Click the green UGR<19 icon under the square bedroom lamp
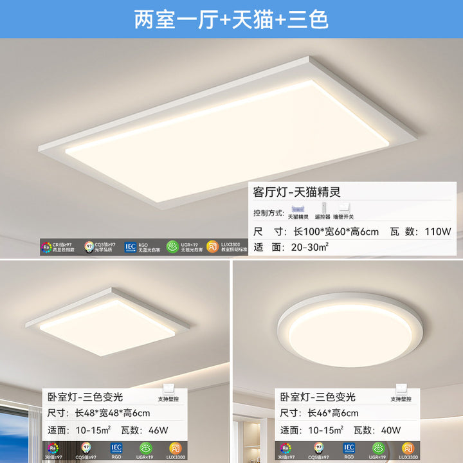 pyautogui.click(x=145, y=448)
